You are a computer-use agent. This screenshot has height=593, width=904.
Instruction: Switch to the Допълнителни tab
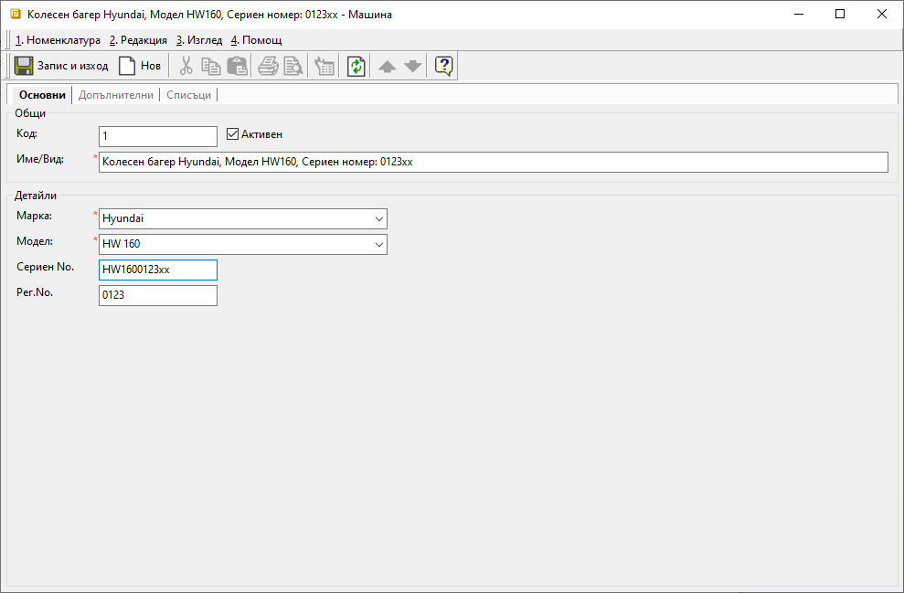[x=116, y=95]
